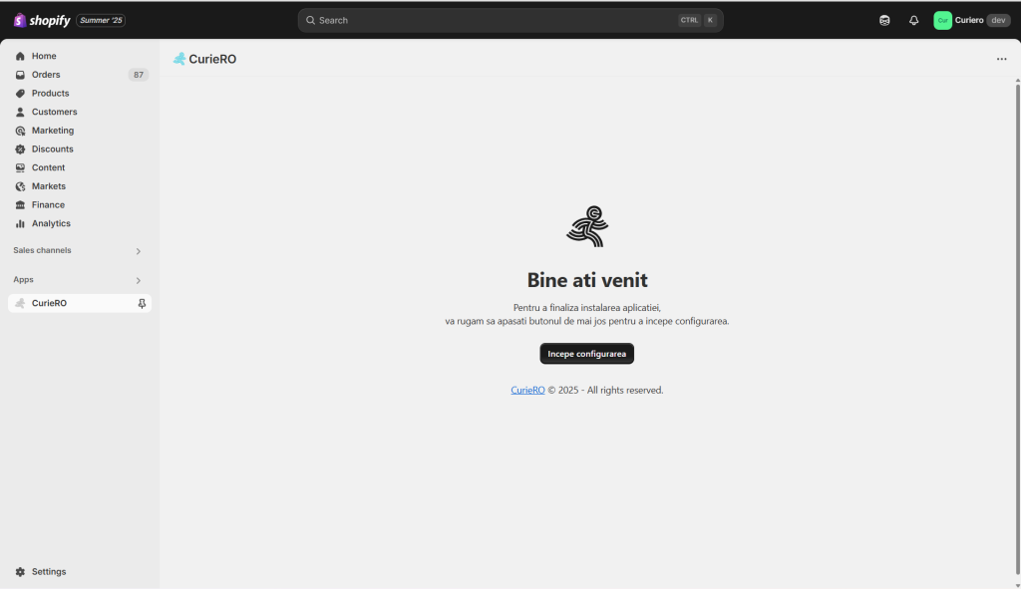Click the Finance bank icon
The image size is (1021, 589).
pyautogui.click(x=20, y=204)
